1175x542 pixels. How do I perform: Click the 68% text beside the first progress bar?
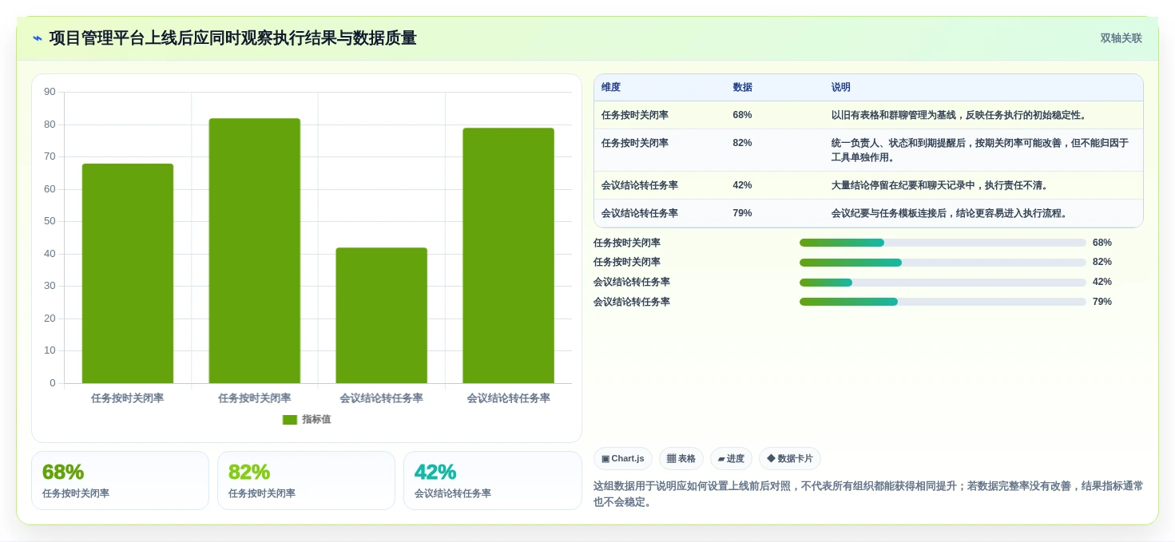tap(1102, 243)
